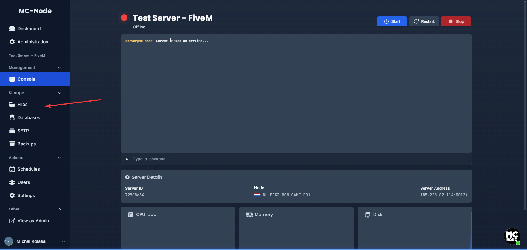This screenshot has width=527, height=250.
Task: Click the Test Server - FiveM page heading
Action: tap(173, 18)
